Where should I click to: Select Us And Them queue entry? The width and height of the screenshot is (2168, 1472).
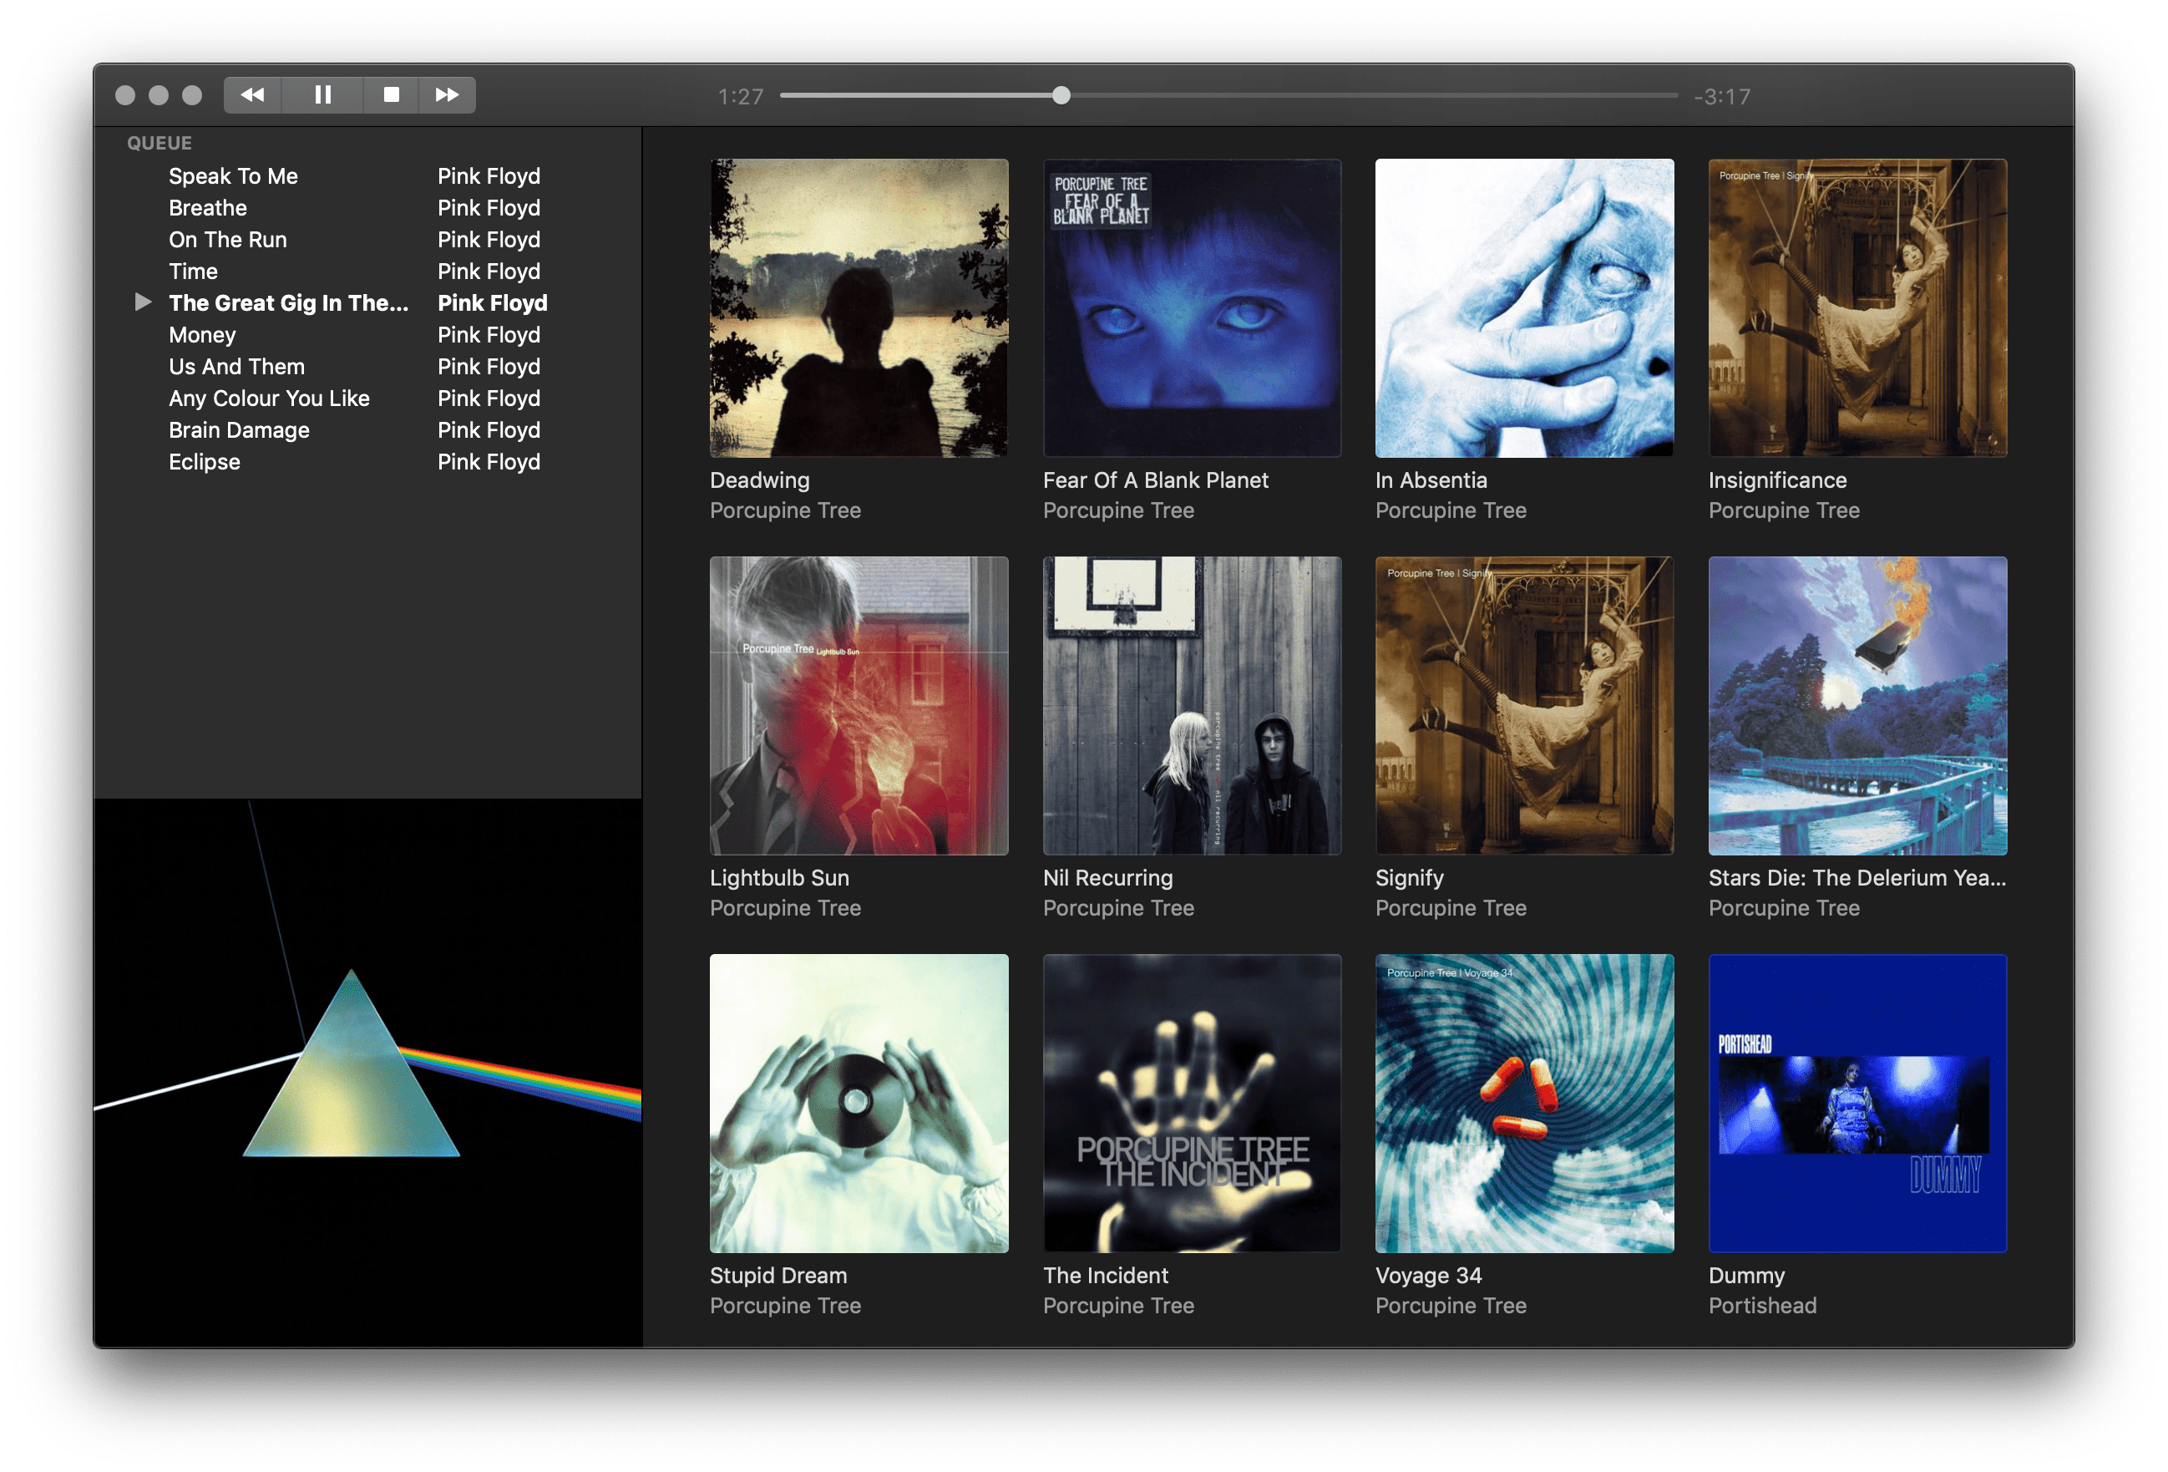[236, 366]
